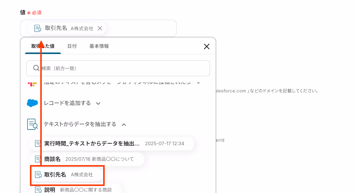Viewport: 354px width, 193px height.
Task: Click the icon beside 実行時間 item
Action: (x=38, y=144)
